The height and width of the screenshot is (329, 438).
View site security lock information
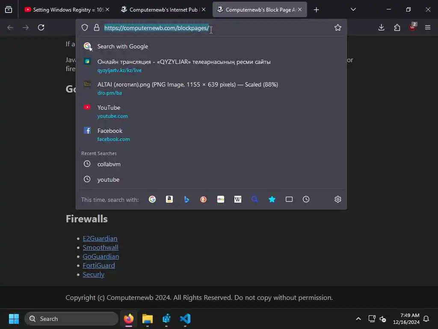tap(97, 27)
